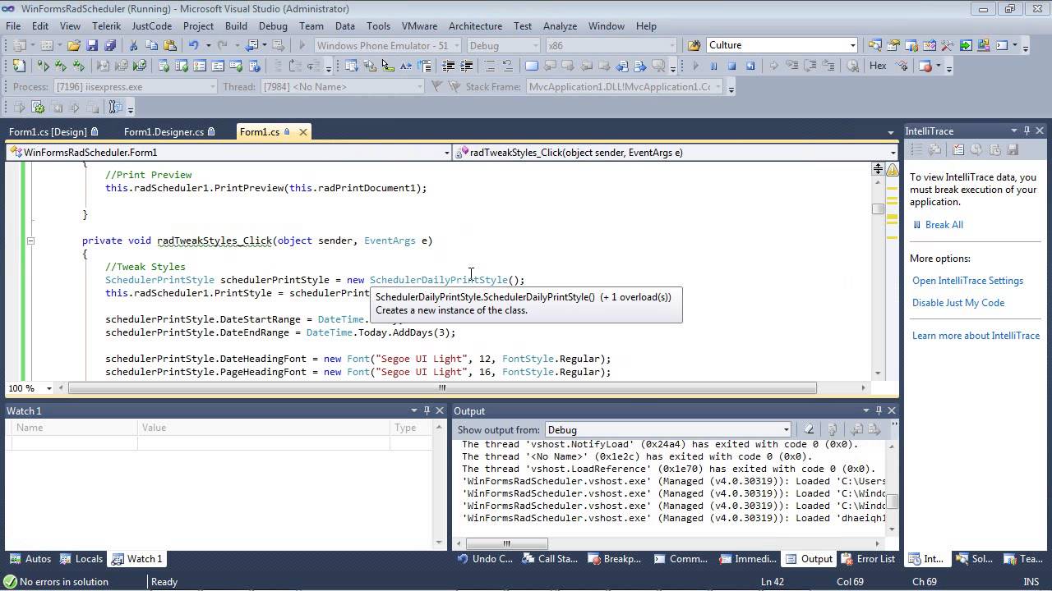Click Learn more about IntelliTrace link
Viewport: 1052px width, 591px height.
tap(976, 336)
